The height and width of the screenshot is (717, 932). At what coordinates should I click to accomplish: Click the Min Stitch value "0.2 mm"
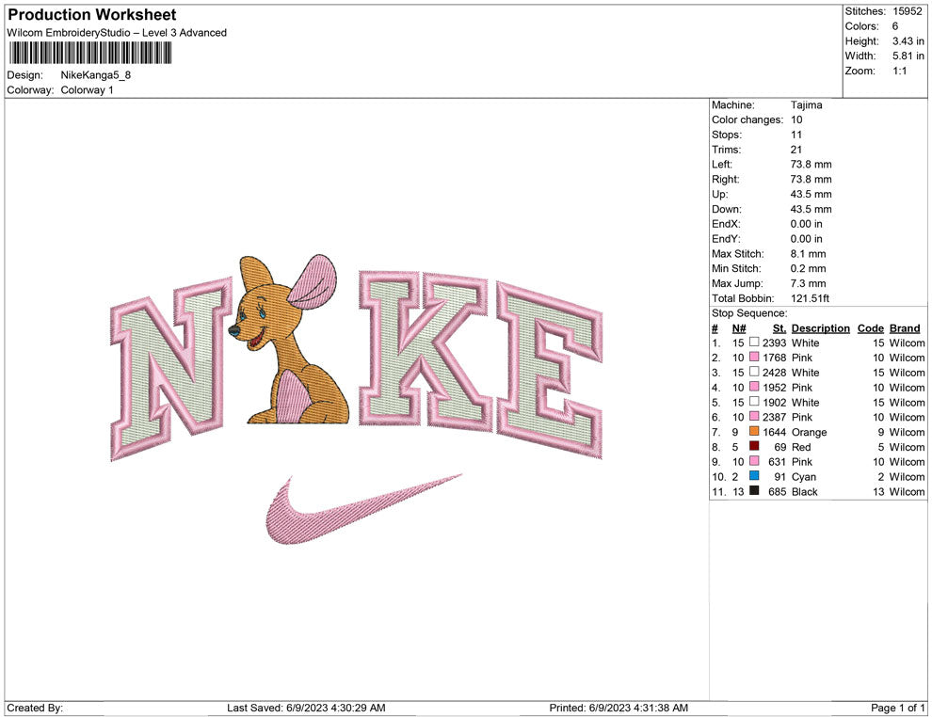pyautogui.click(x=809, y=268)
